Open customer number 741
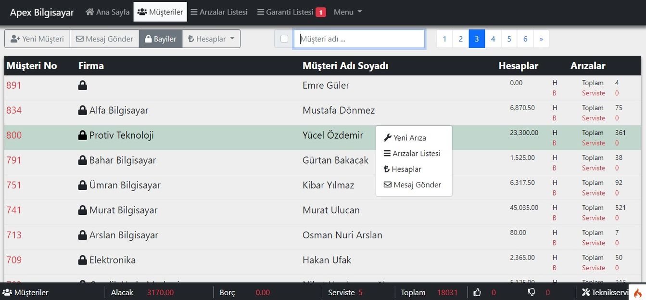Viewport: 646px width, 300px height. coord(14,210)
